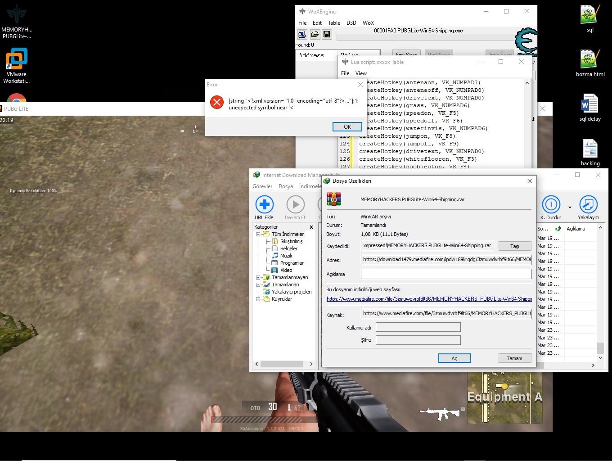The image size is (612, 461).
Task: Open the dropdown arrow beside K. Durdur
Action: tap(570, 208)
